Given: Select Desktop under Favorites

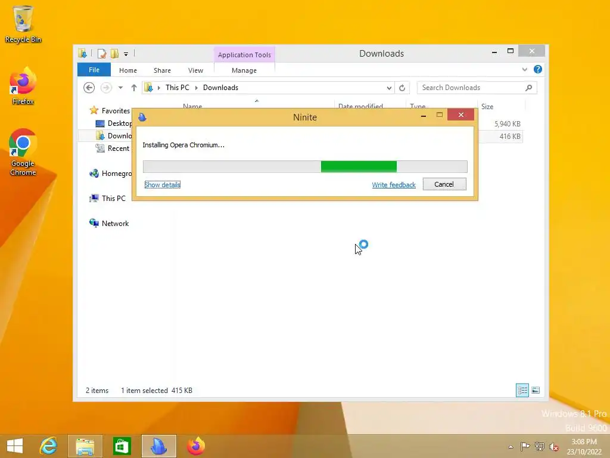Looking at the screenshot, I should click(114, 123).
